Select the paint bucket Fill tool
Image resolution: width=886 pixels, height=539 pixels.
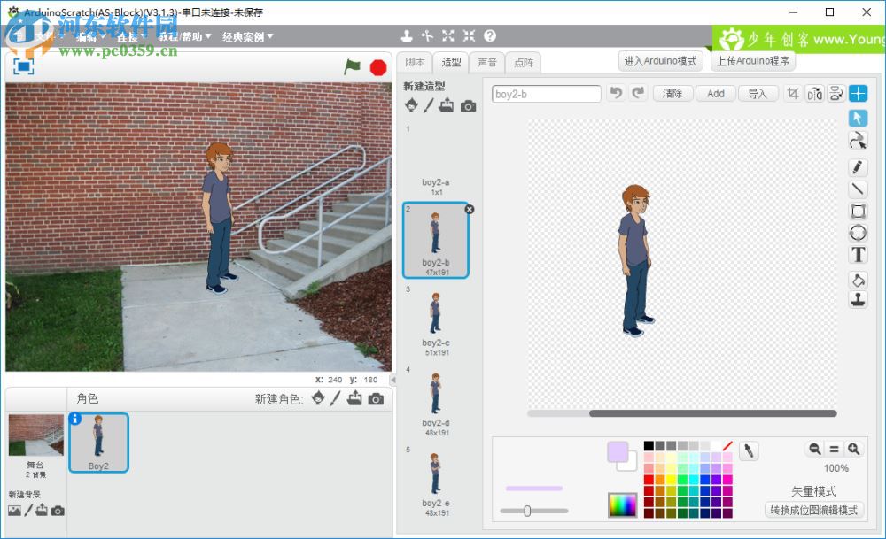858,280
